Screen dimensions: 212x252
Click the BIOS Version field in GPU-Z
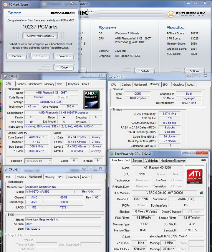(165, 193)
